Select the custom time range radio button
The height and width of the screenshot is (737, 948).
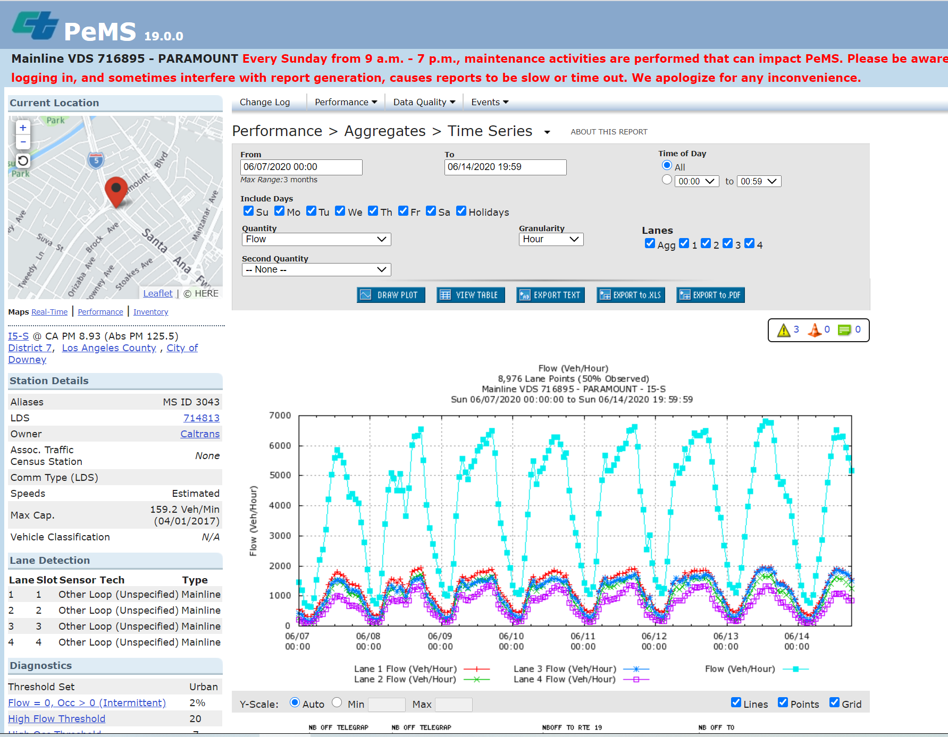click(x=667, y=180)
